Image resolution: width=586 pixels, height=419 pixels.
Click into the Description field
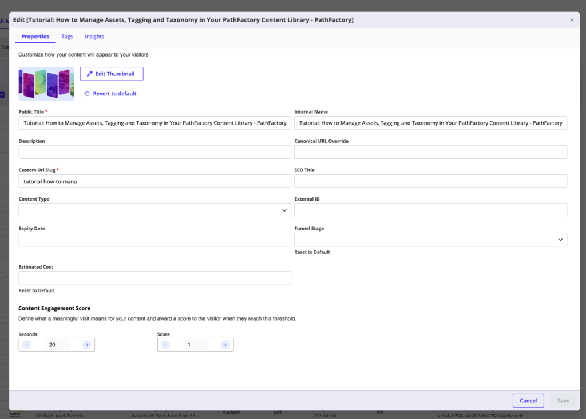(x=155, y=152)
